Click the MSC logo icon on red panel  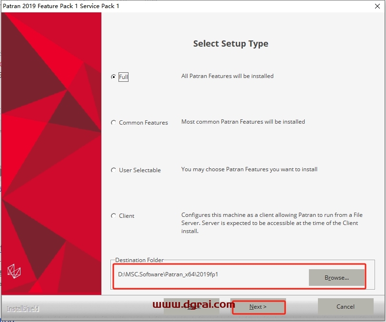tap(14, 271)
